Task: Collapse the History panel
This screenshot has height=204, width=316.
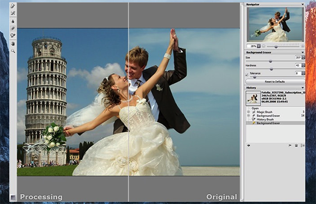Action: coord(302,88)
